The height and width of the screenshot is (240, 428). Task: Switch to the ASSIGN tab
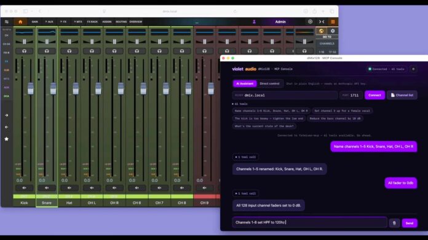[107, 22]
